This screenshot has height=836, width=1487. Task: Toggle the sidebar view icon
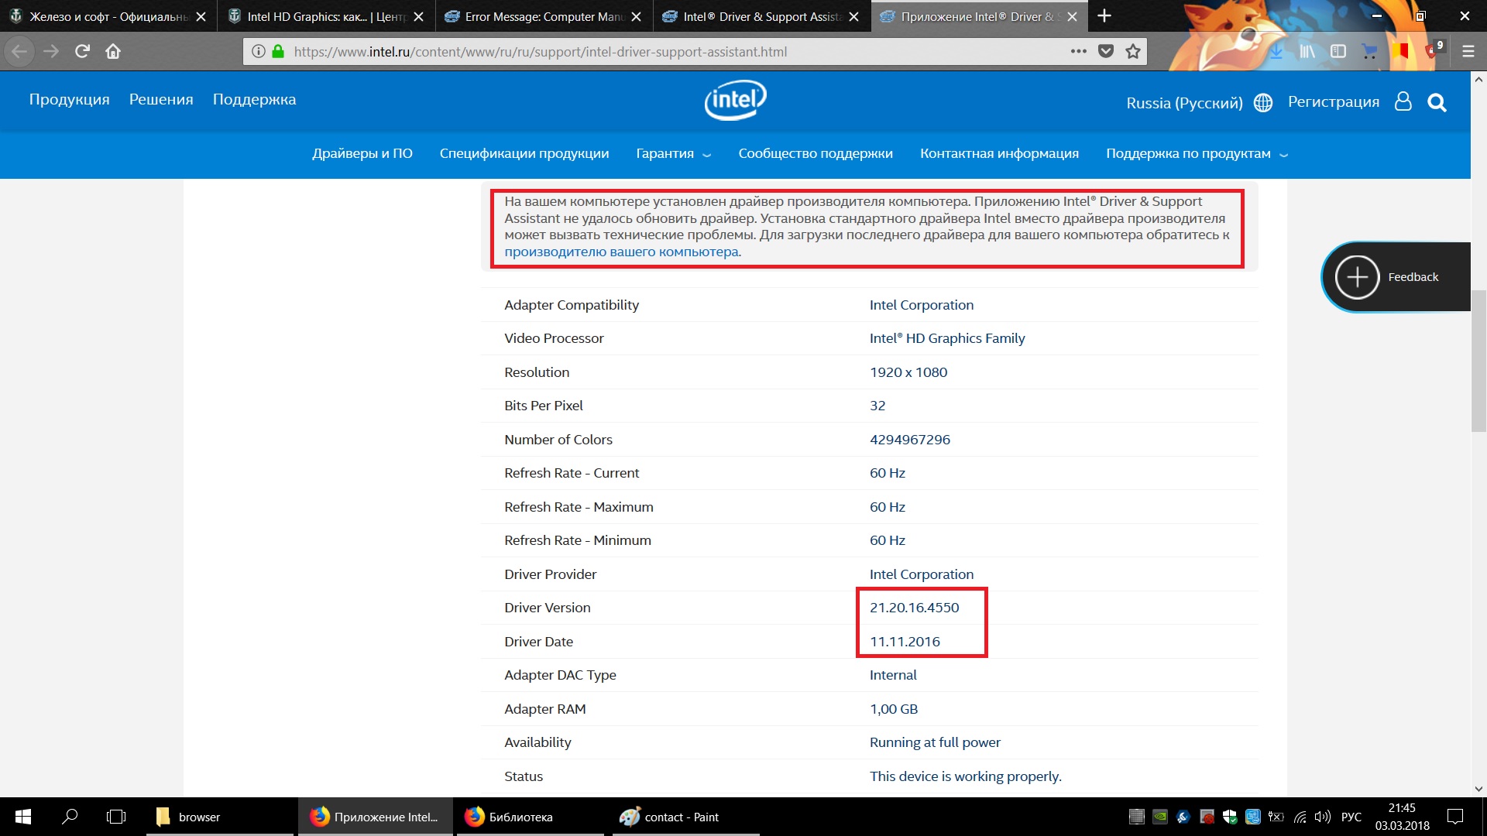[1338, 52]
